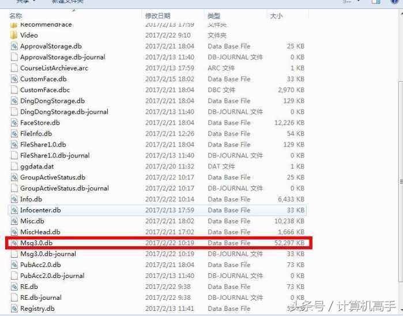Select file name Info.db

coord(31,200)
